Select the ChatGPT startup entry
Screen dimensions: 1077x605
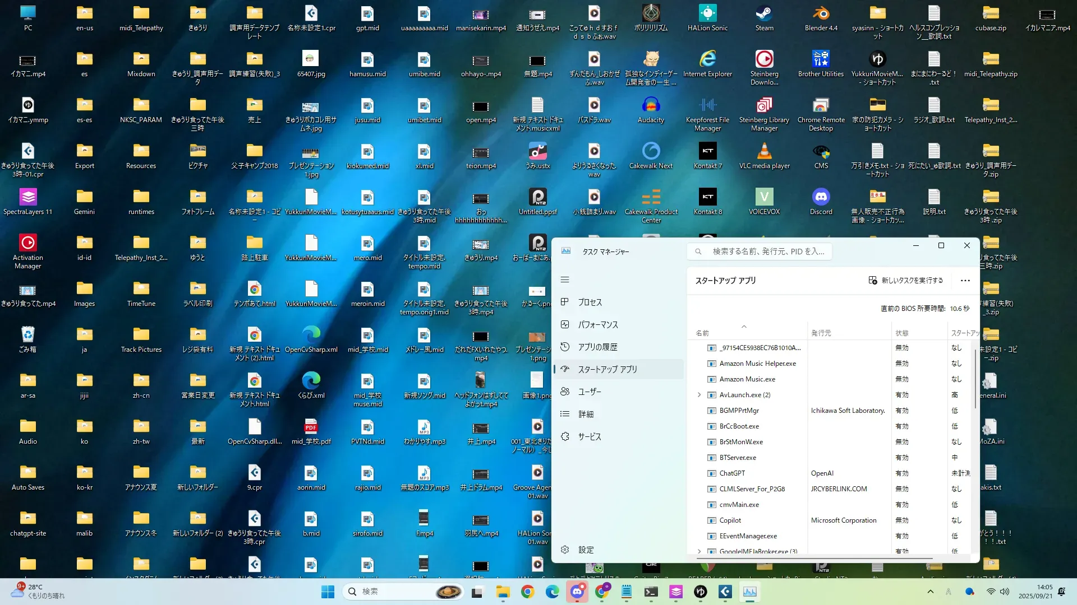[x=732, y=473]
